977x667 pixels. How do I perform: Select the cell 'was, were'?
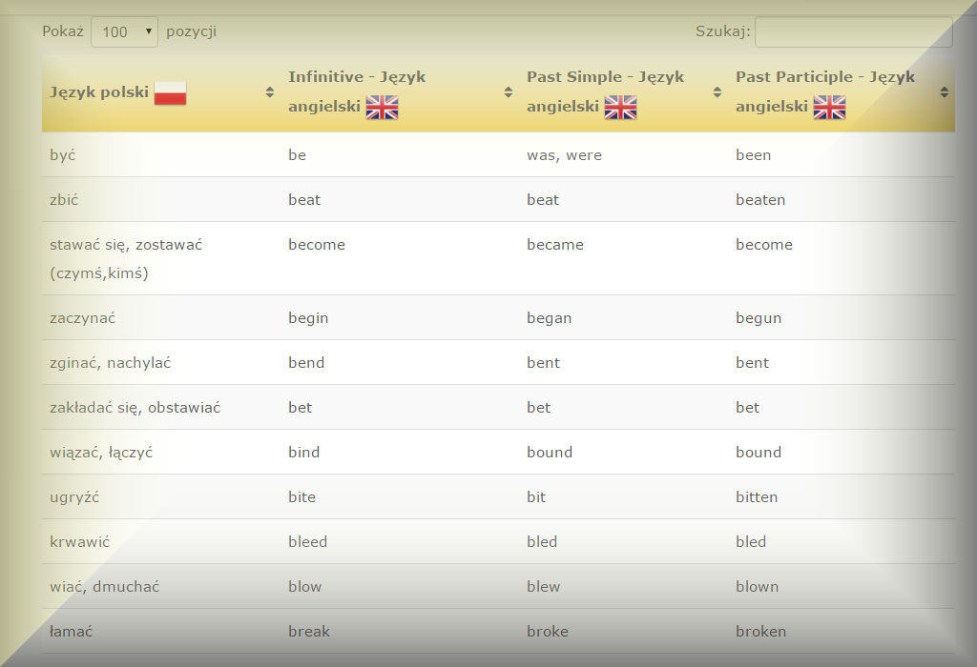[x=624, y=155]
